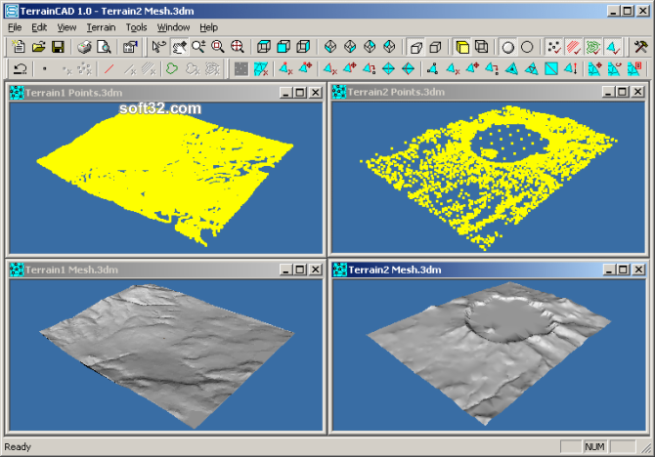This screenshot has height=457, width=655.
Task: Expand the File menu
Action: pos(15,27)
